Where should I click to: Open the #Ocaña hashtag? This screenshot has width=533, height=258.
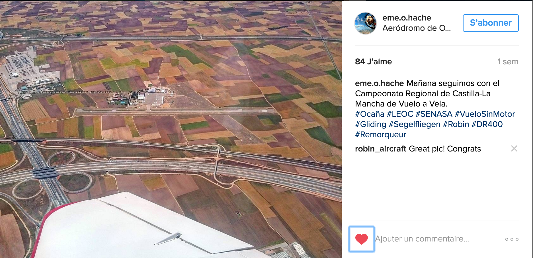coord(370,114)
